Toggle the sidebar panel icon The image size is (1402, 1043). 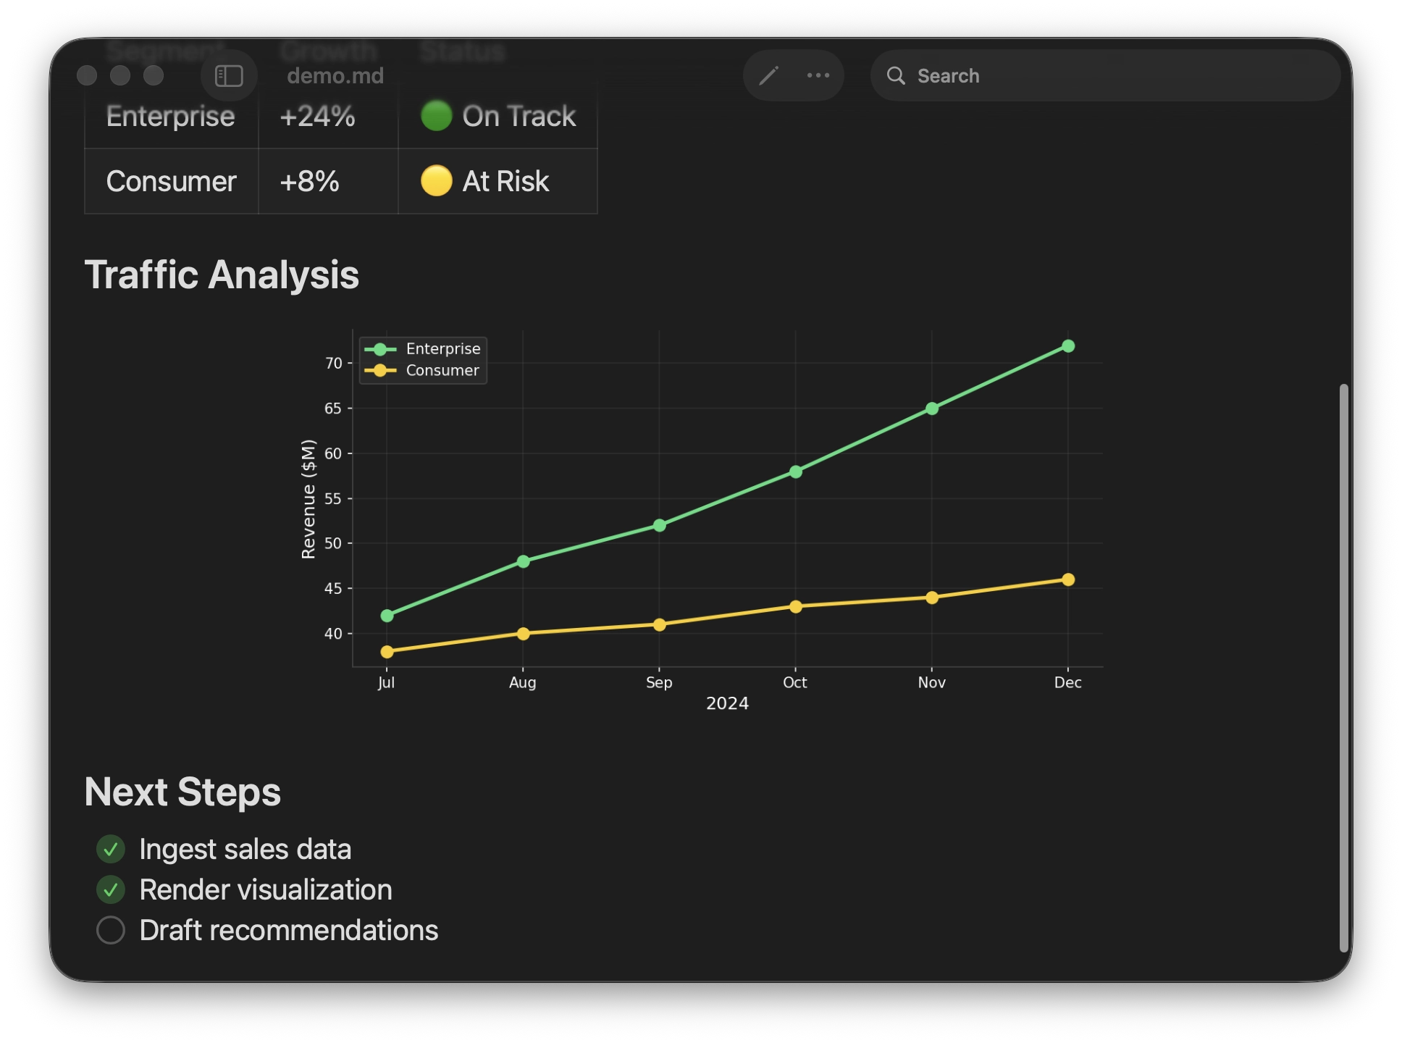point(229,75)
